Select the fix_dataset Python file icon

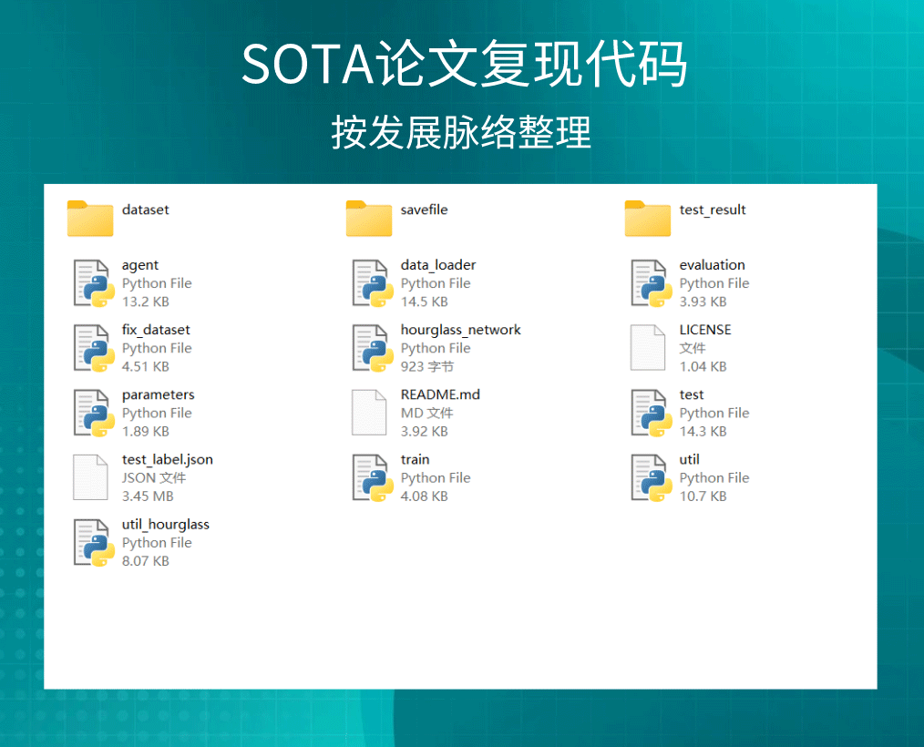click(x=93, y=348)
